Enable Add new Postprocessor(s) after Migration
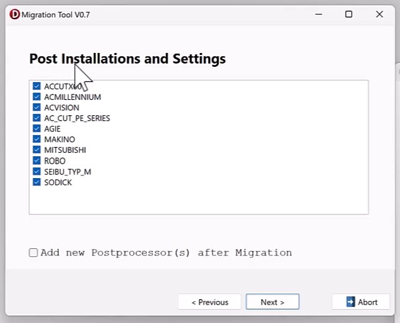 [x=33, y=253]
